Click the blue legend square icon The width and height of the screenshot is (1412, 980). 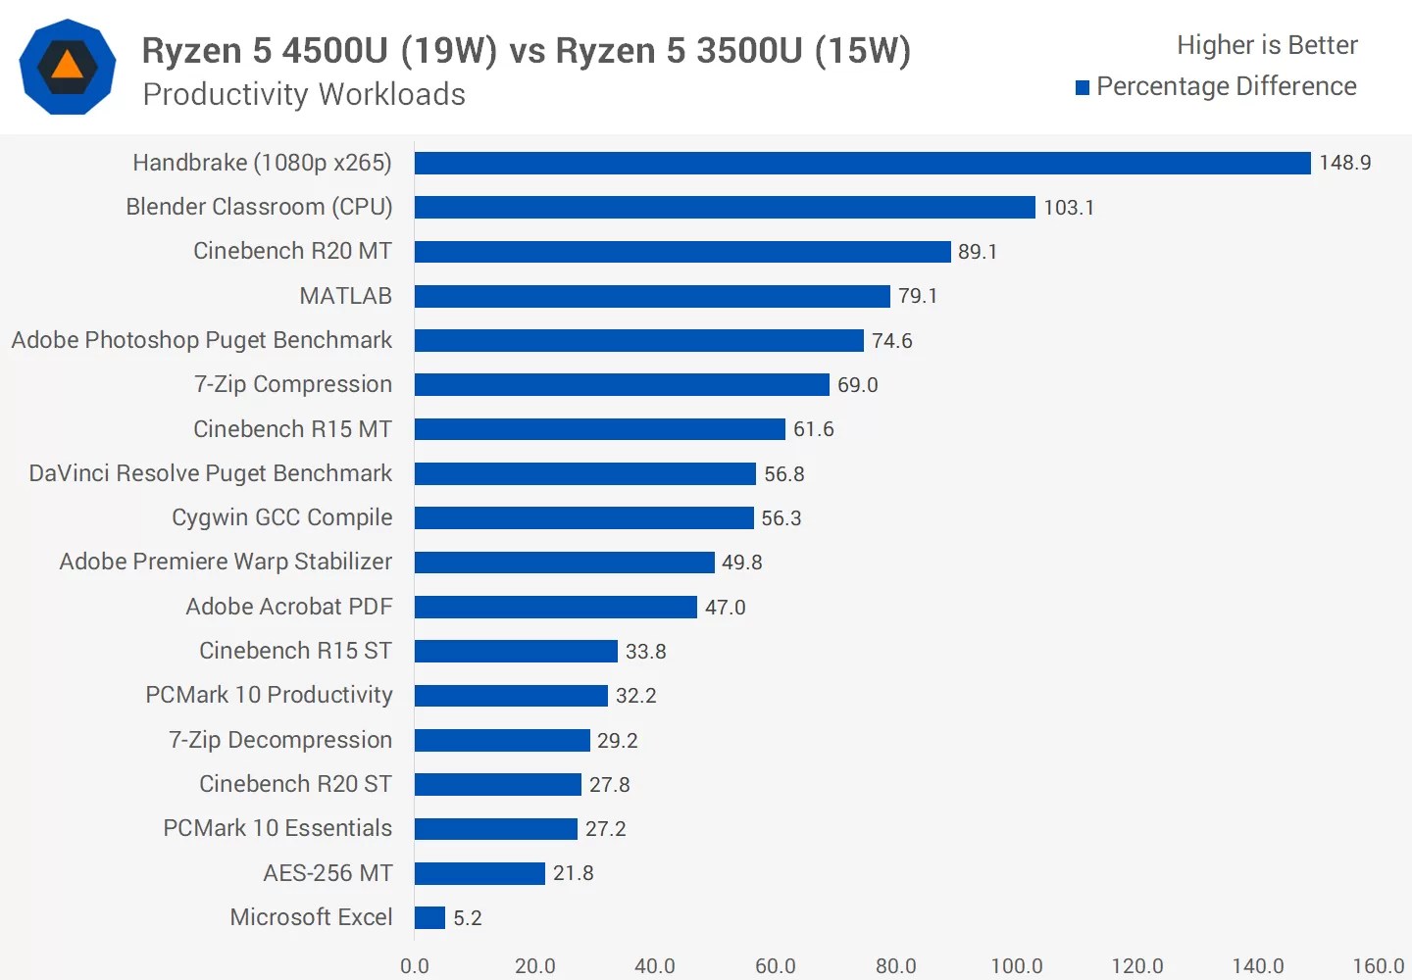[1083, 86]
